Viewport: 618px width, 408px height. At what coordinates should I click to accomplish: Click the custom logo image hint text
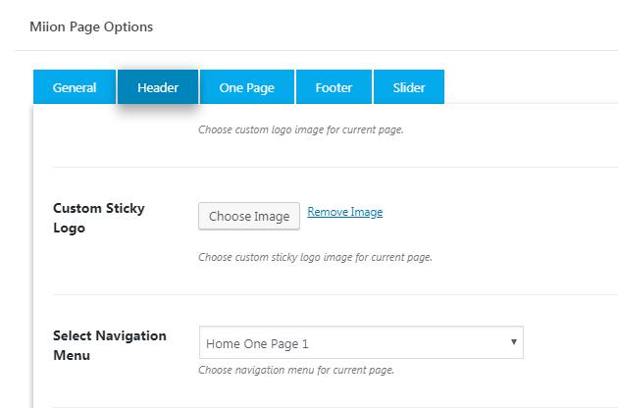tap(300, 129)
